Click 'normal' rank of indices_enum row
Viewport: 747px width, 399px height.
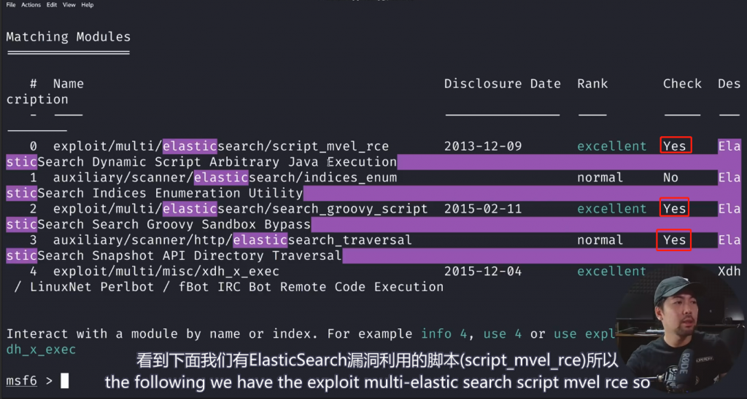tap(600, 178)
